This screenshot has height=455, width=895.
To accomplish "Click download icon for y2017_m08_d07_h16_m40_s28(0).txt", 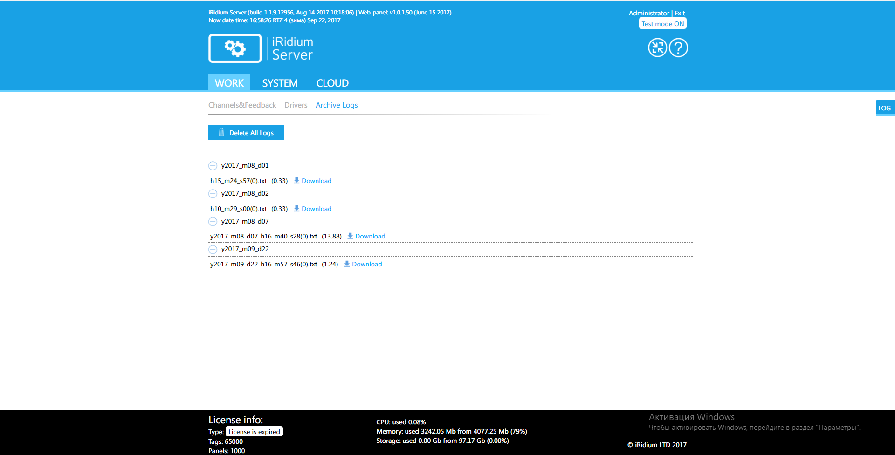I will [350, 236].
